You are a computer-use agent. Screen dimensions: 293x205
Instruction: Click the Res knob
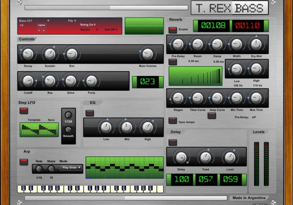[50, 81]
